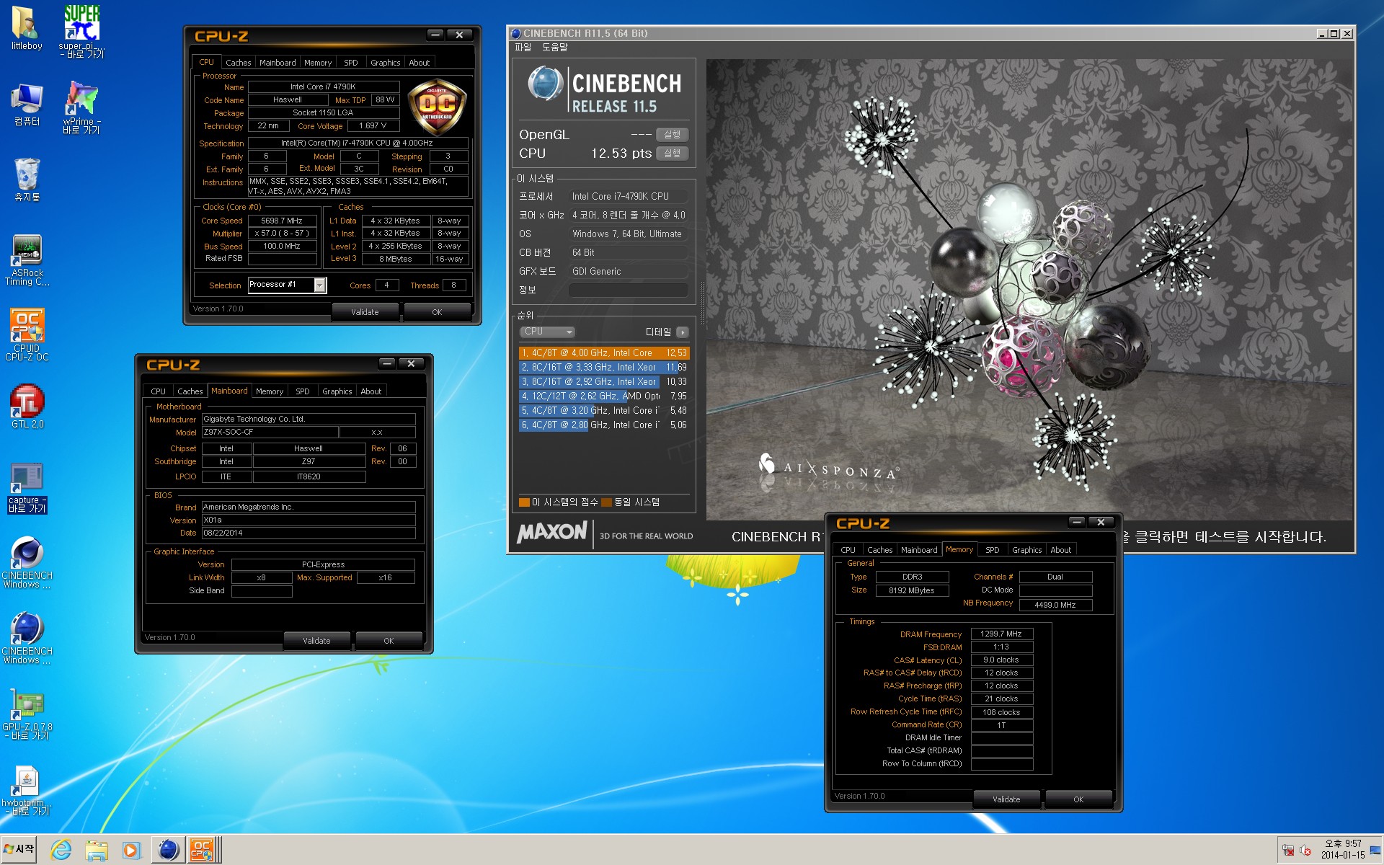Open the hwbotprime shortcut icon
Screen dimensions: 1384x865
tap(27, 790)
